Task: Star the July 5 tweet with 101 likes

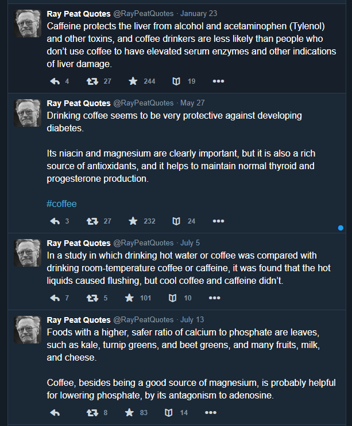Action: (x=129, y=298)
